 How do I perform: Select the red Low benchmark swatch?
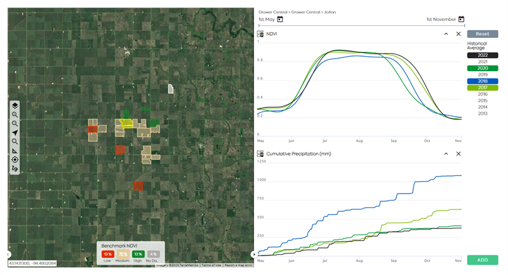107,254
